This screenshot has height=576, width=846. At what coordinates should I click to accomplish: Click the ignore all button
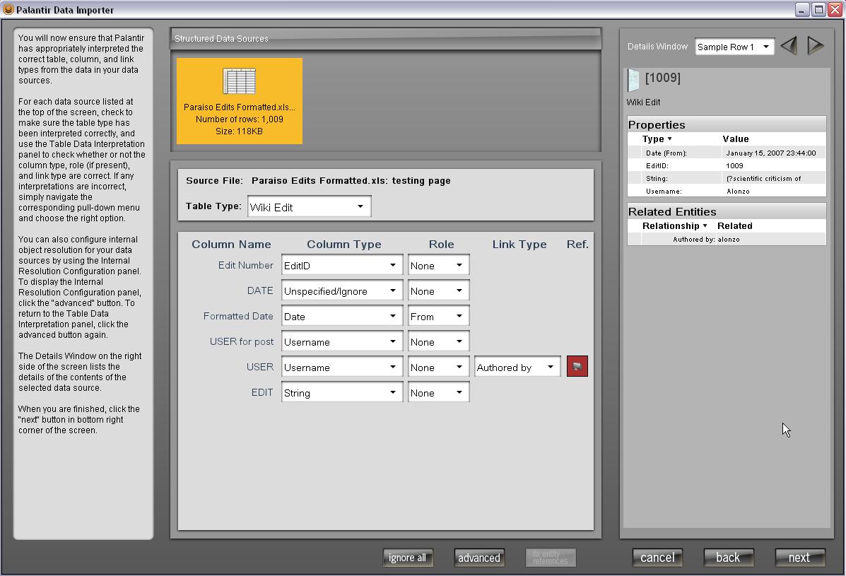[x=407, y=558]
